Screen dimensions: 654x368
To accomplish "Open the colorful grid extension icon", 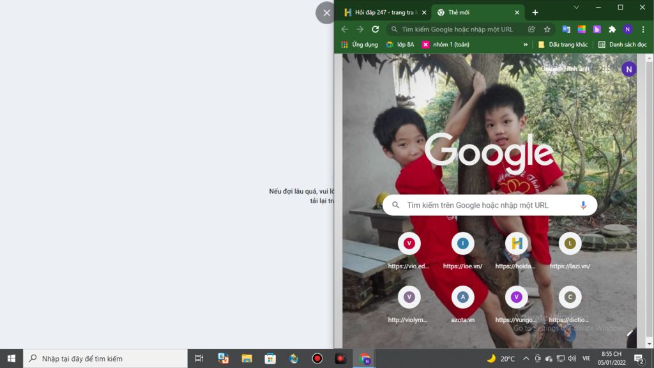I will click(x=581, y=29).
